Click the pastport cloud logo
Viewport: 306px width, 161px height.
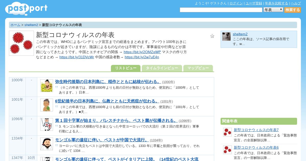click(26, 9)
